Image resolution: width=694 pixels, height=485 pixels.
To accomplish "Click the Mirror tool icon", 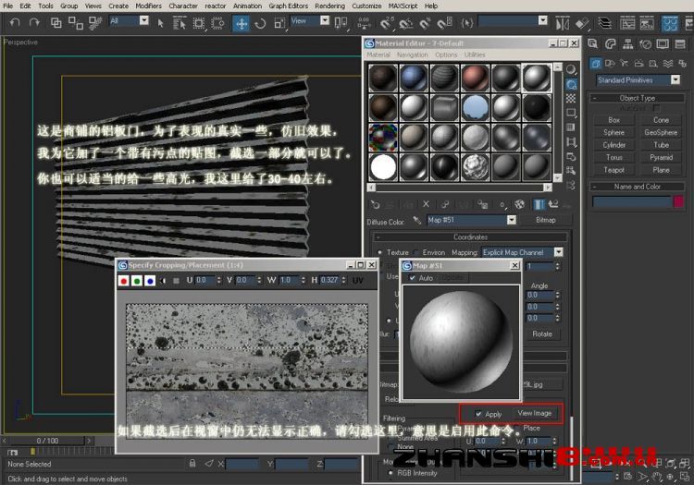I will 562,23.
